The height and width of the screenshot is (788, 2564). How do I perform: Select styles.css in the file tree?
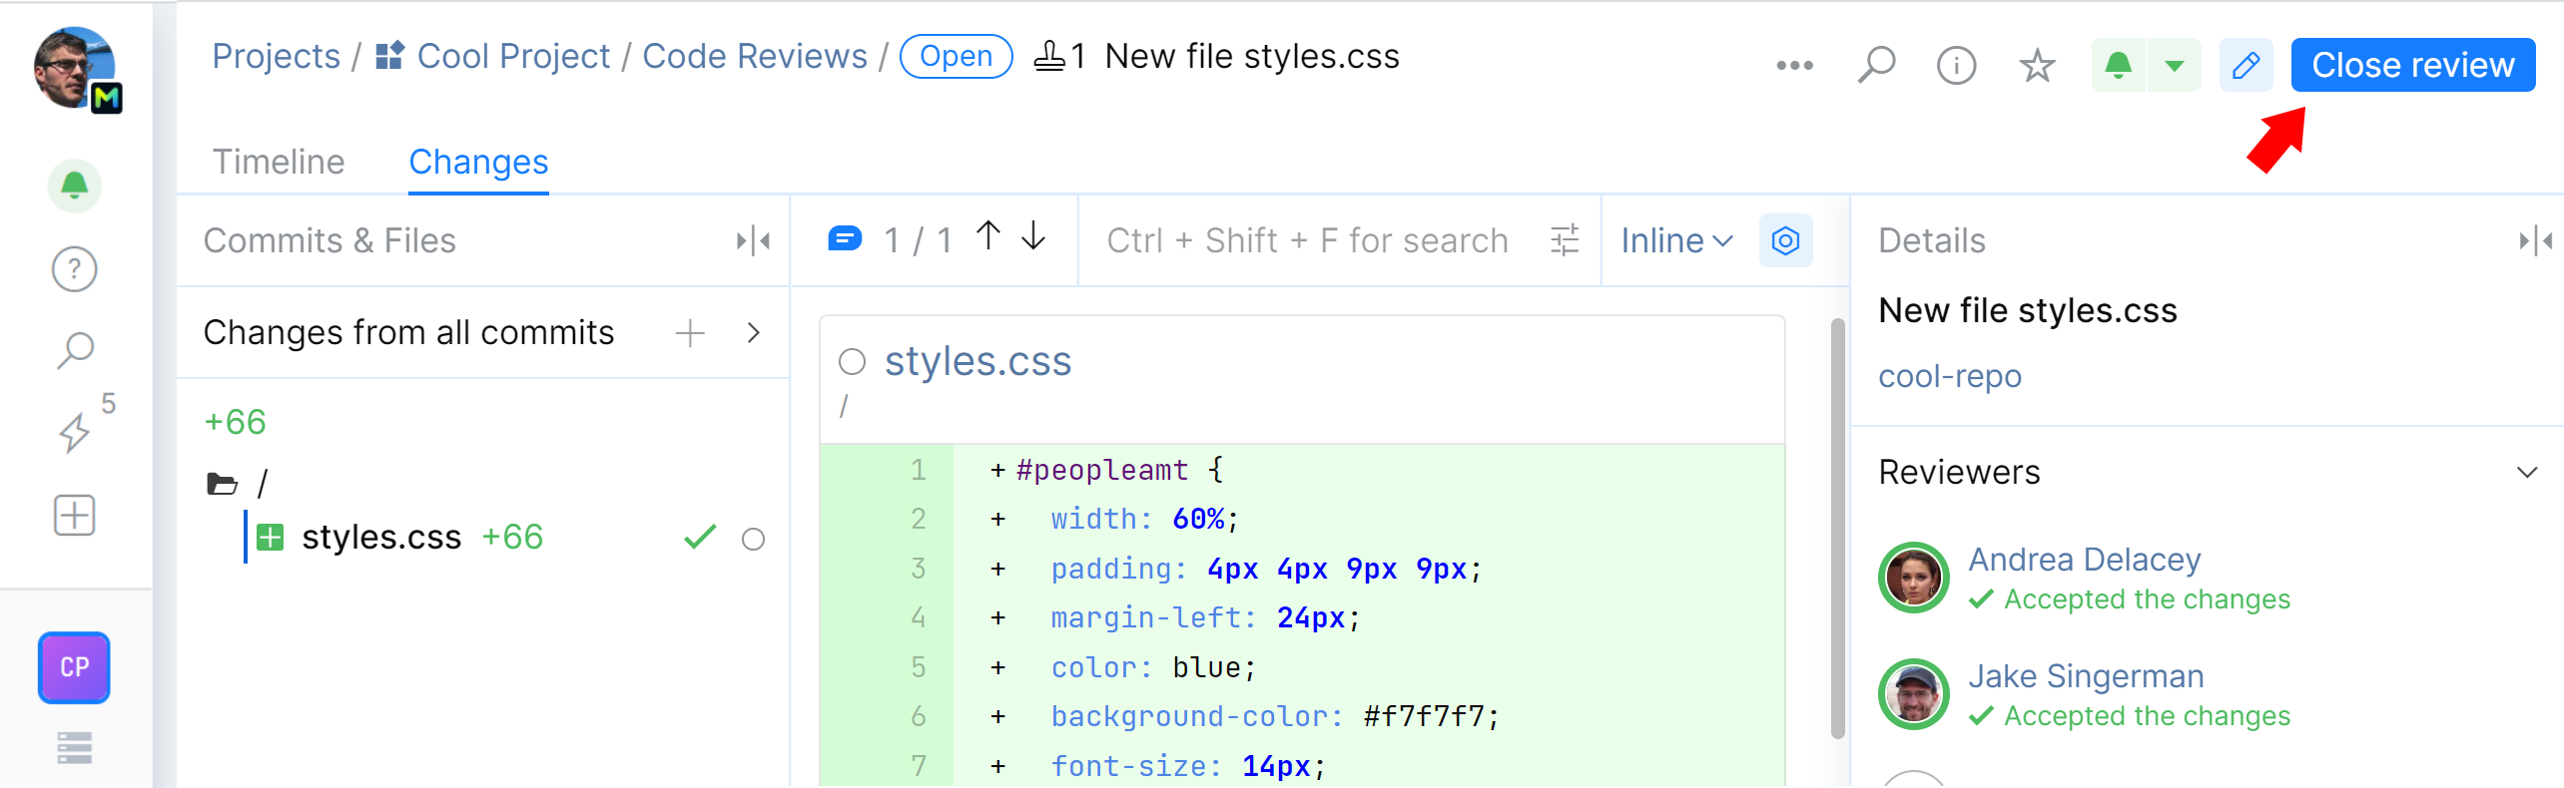click(x=381, y=537)
